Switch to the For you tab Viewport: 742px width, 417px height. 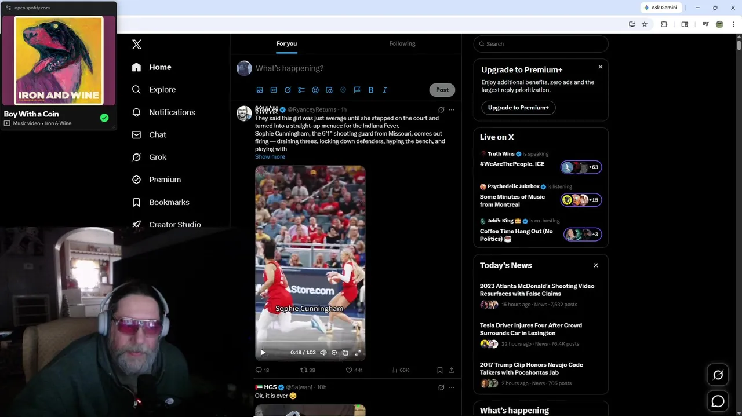click(x=286, y=43)
